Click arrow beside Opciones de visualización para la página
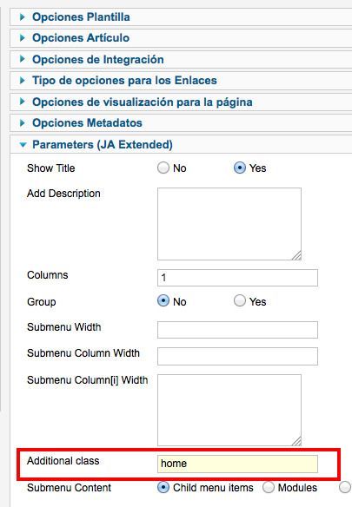 23,102
